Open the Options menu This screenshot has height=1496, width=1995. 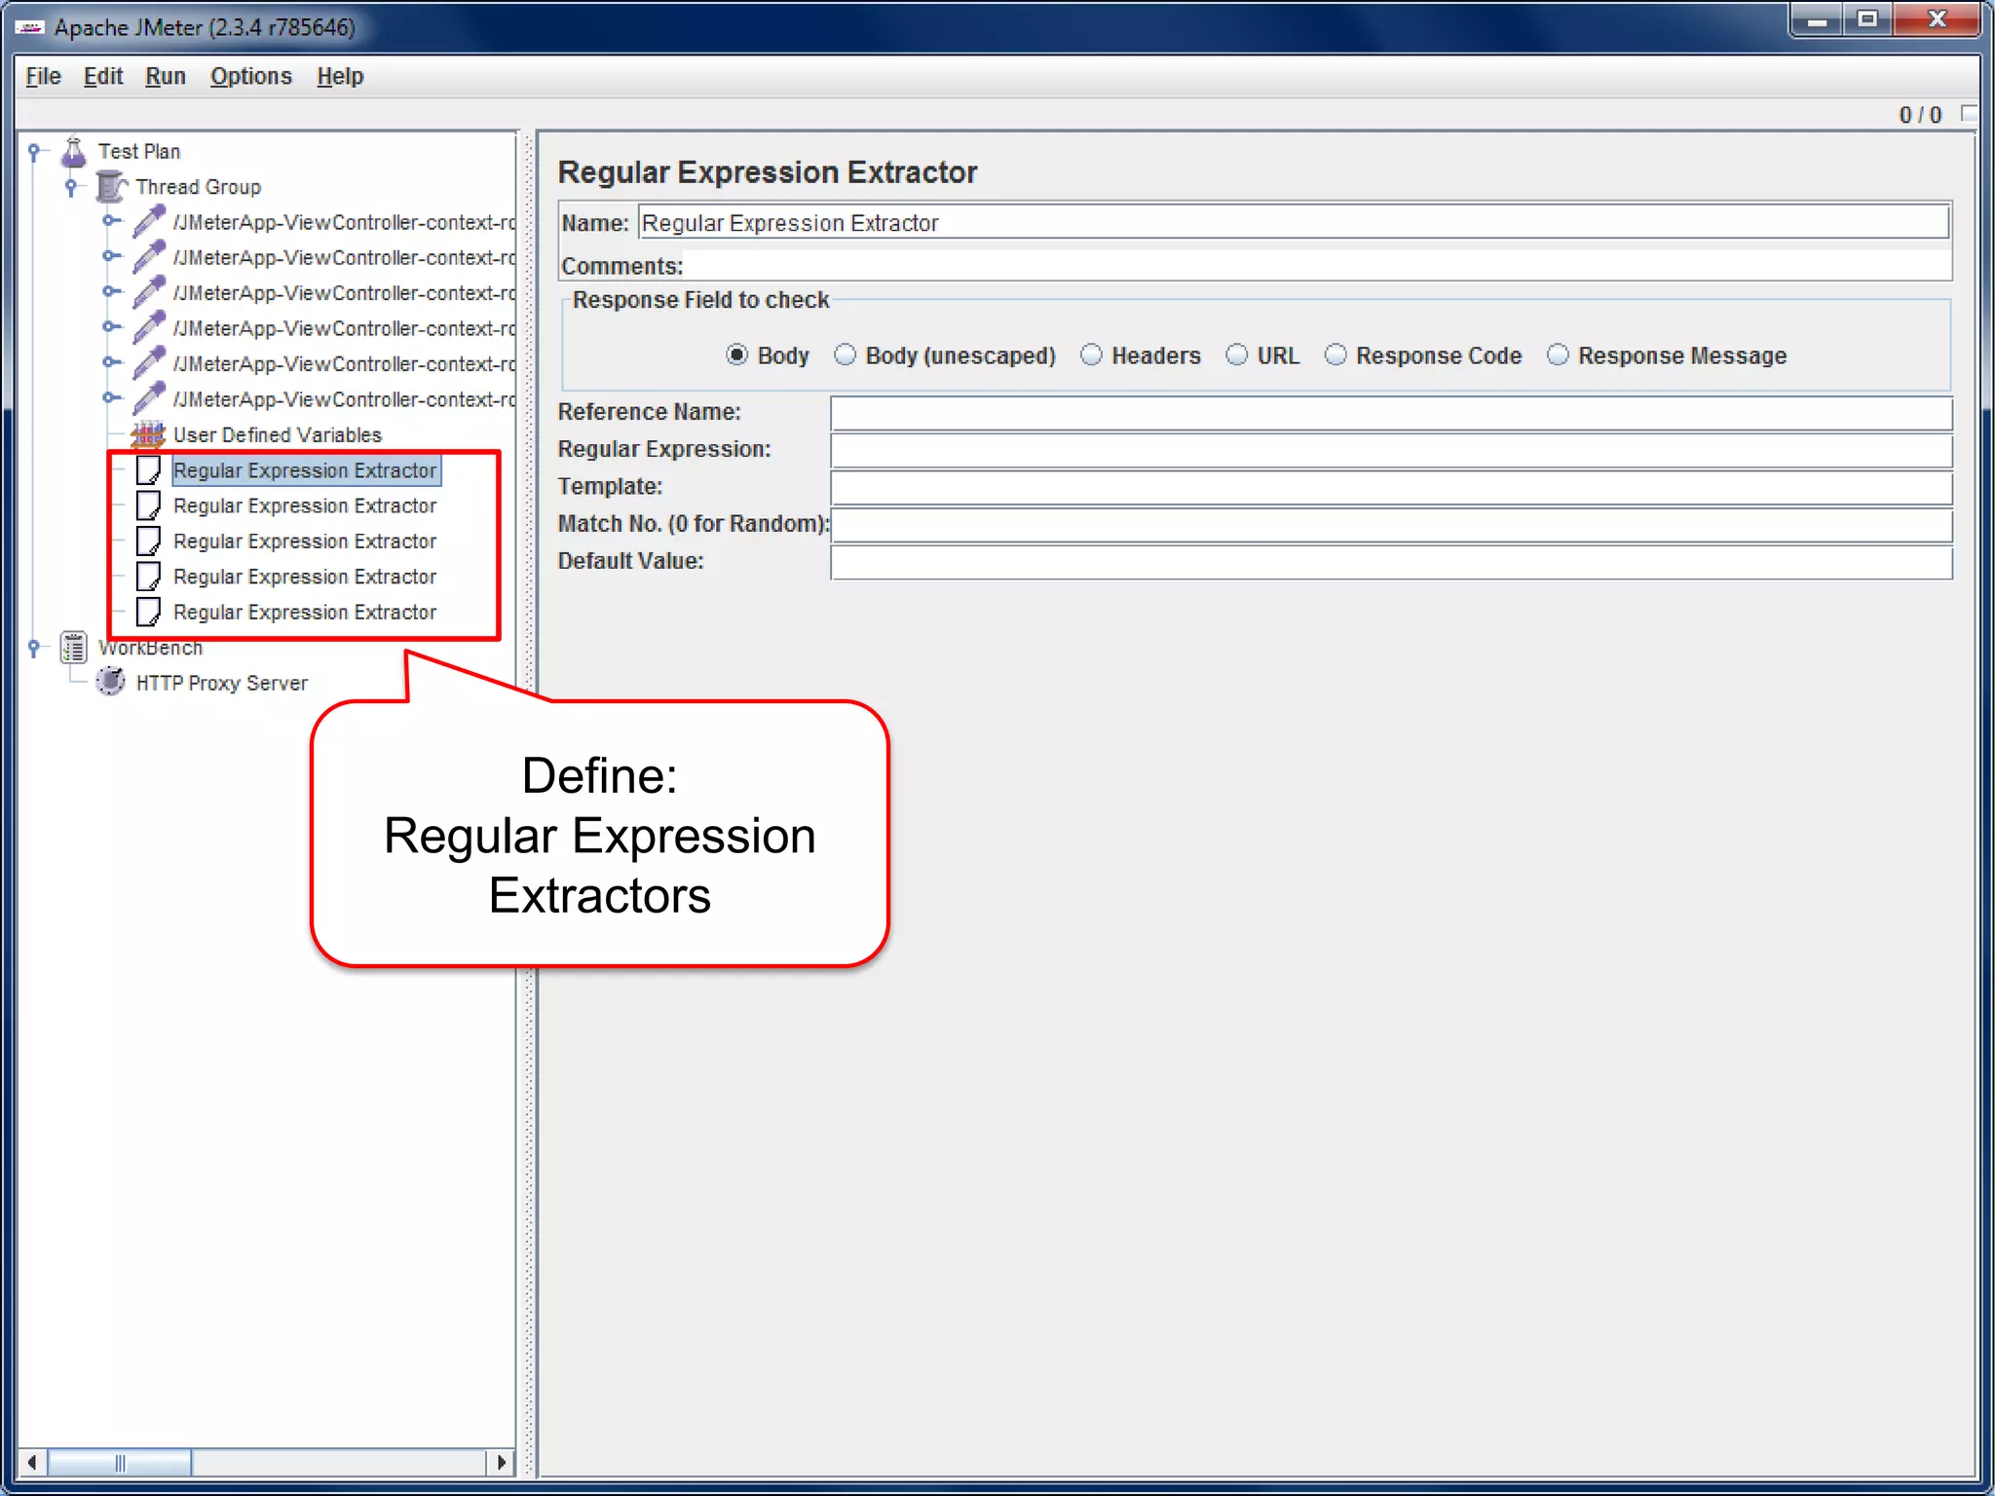pyautogui.click(x=251, y=76)
